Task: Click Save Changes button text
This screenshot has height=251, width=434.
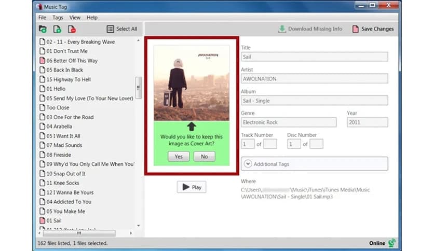Action: [377, 29]
